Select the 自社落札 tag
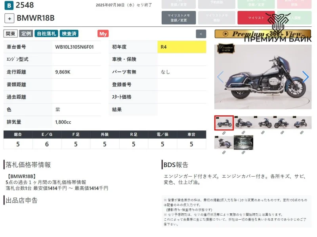Screen dimensions: 317x237 point(46,34)
